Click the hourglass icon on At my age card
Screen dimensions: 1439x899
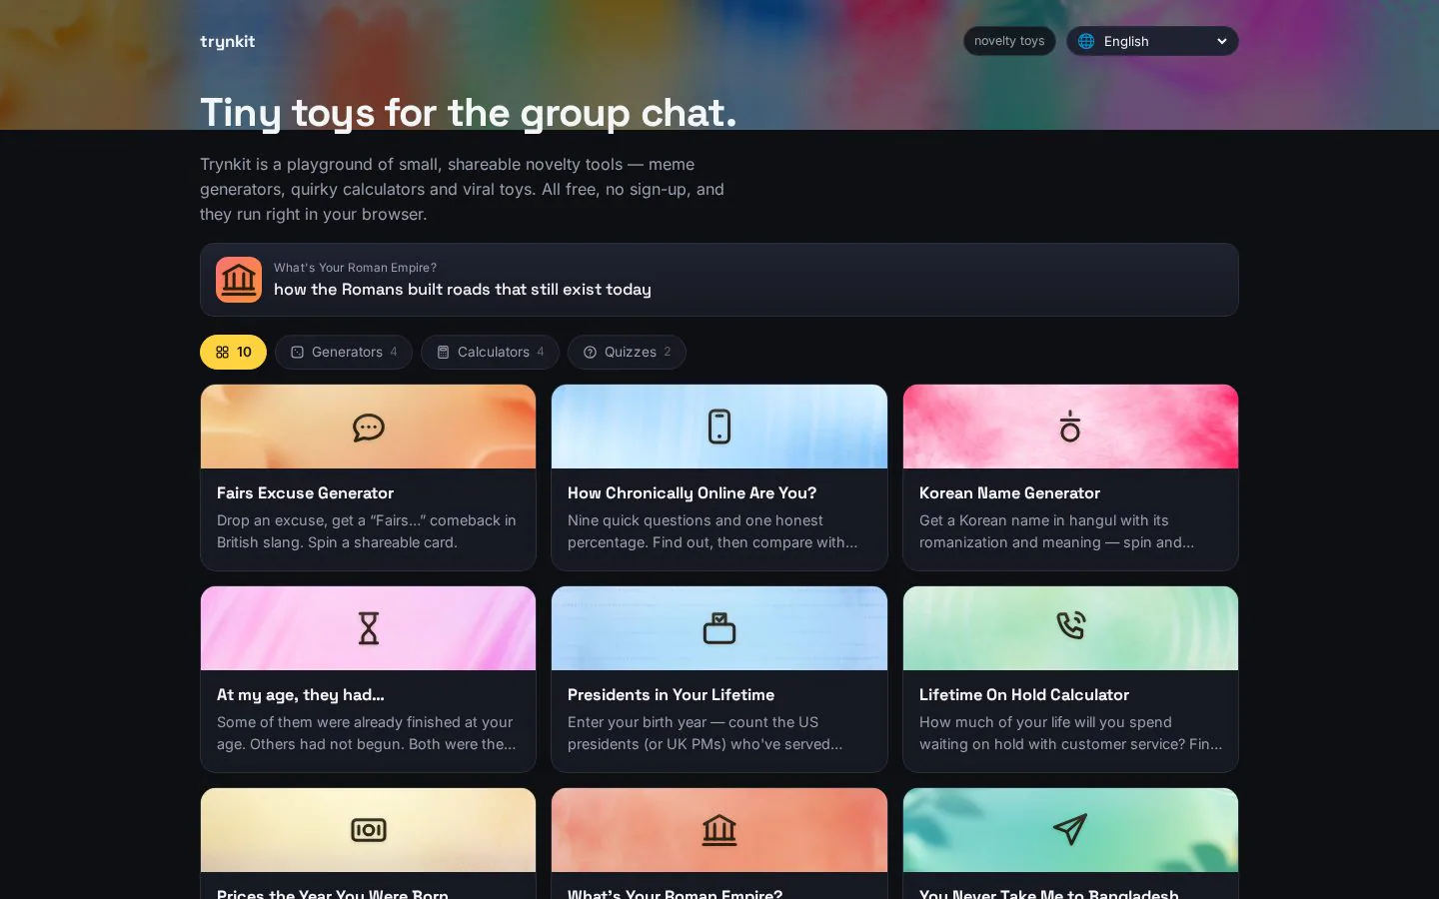tap(369, 628)
